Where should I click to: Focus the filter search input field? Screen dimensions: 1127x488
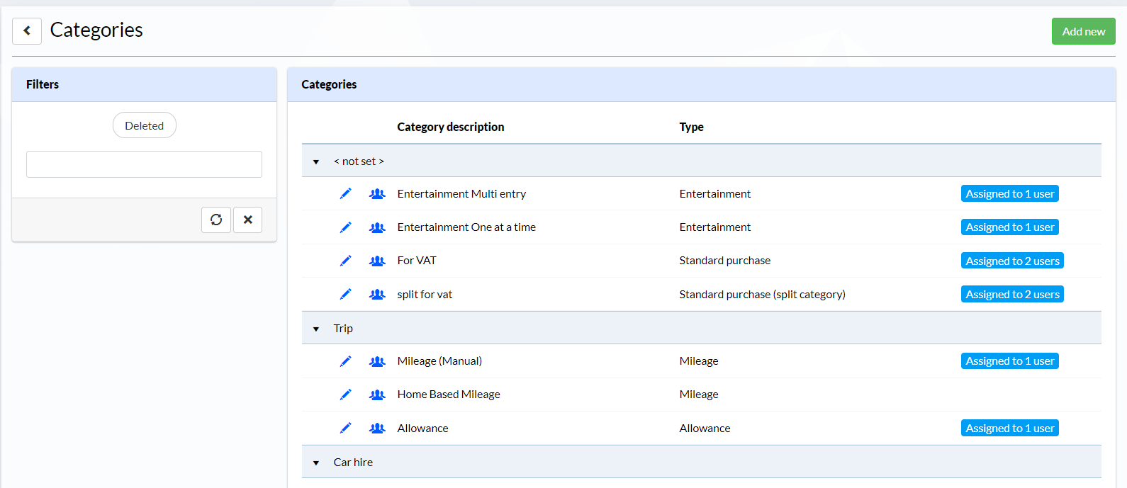[x=144, y=164]
